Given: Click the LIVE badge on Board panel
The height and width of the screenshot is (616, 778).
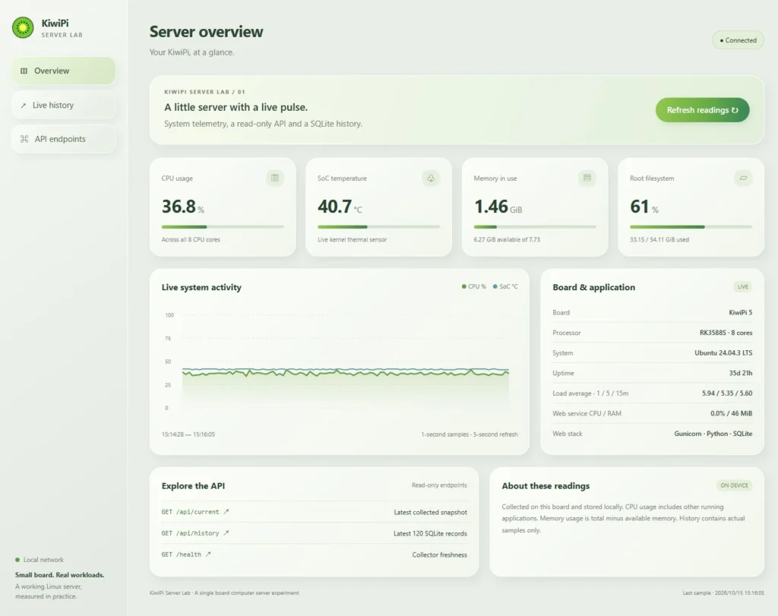Looking at the screenshot, I should coord(743,286).
